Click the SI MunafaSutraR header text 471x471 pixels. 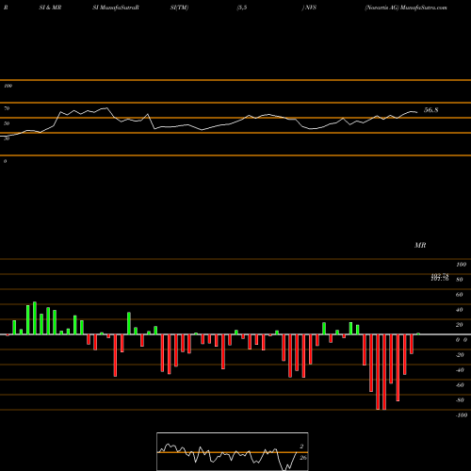pos(116,8)
